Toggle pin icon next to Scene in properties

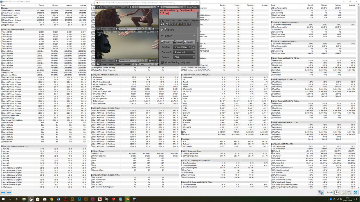click(x=162, y=29)
